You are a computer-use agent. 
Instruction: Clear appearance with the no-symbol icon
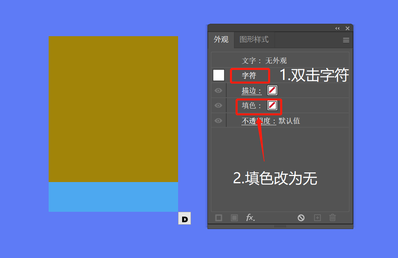tap(301, 218)
